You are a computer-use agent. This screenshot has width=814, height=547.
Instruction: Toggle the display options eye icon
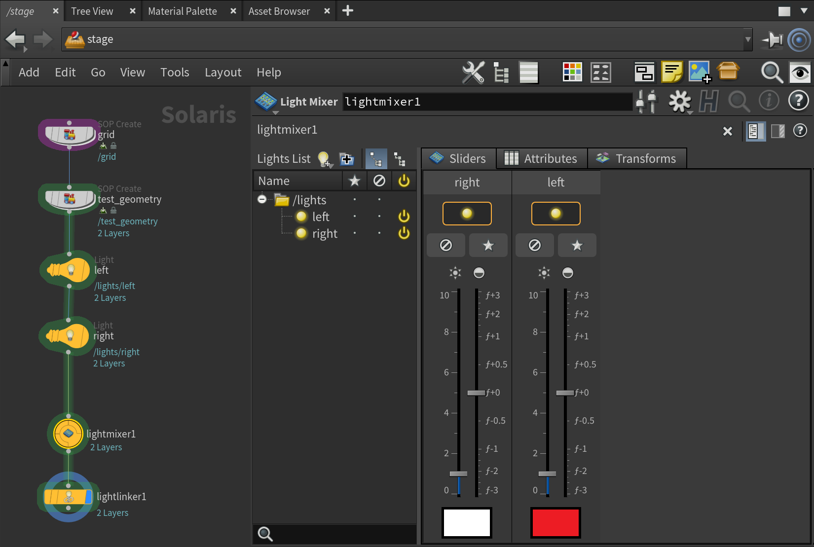(x=800, y=73)
